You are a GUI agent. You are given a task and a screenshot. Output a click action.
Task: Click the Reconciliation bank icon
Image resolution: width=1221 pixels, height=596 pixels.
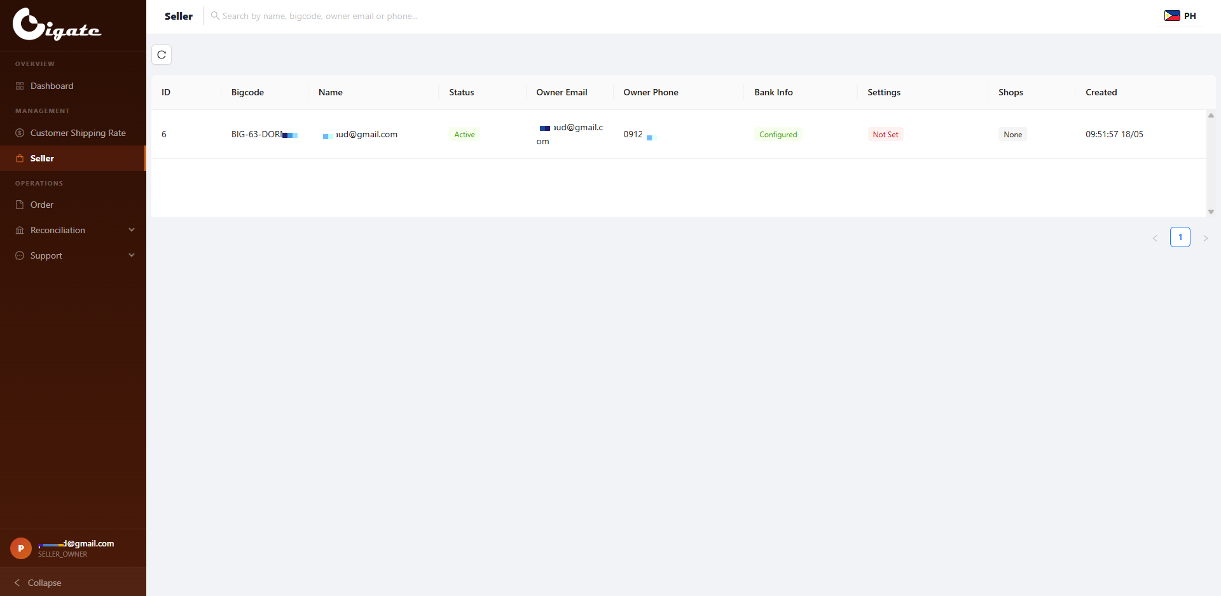[20, 230]
